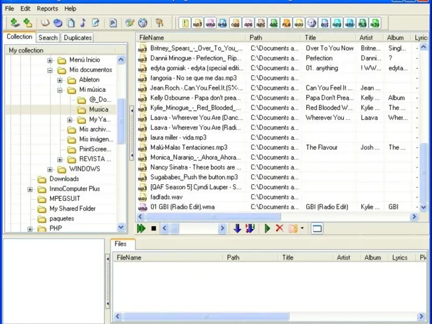Click the upper Path column header

(273, 38)
